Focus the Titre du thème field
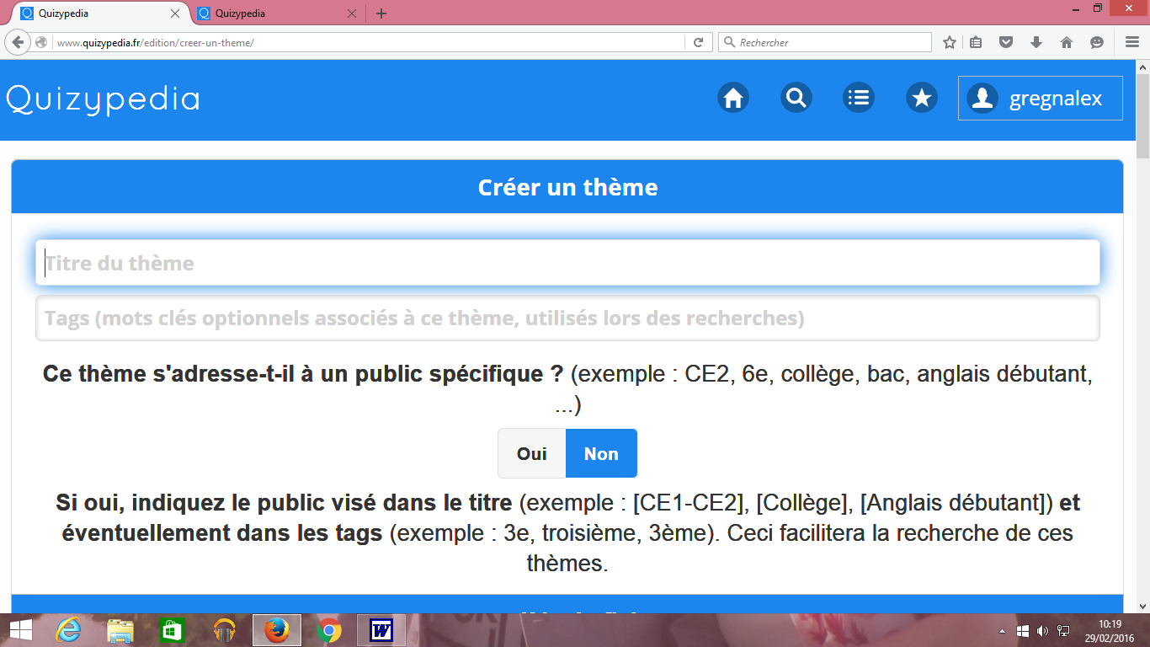The image size is (1150, 647). tap(567, 263)
